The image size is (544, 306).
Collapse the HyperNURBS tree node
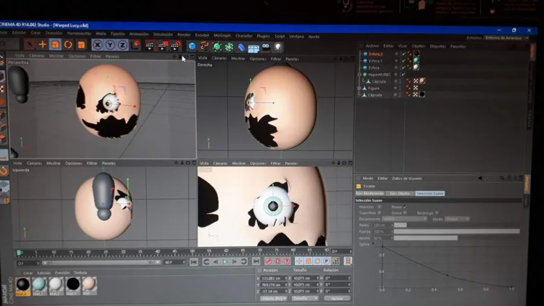point(360,74)
